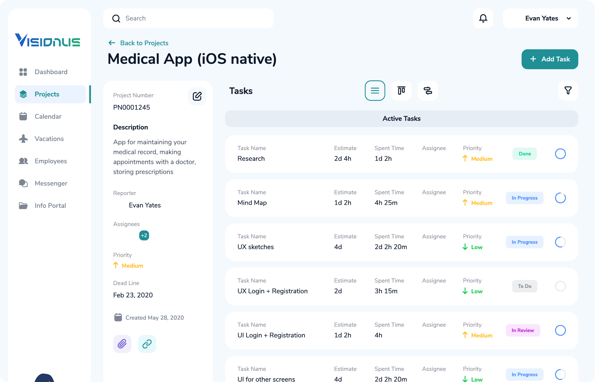Collapse the Active Tasks section
Image resolution: width=595 pixels, height=382 pixels.
pos(401,118)
